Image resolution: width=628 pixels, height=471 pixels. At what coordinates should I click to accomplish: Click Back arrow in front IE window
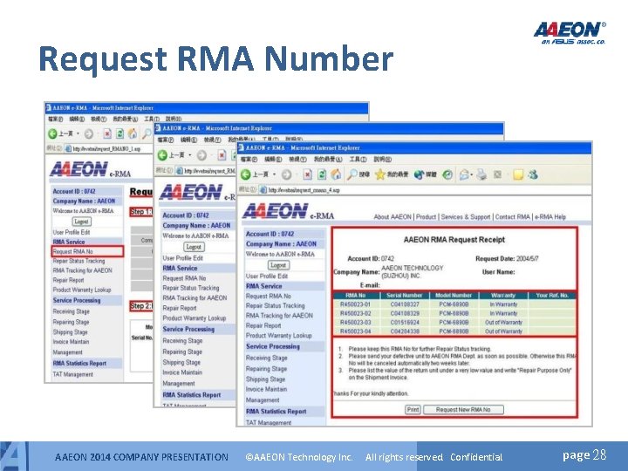pyautogui.click(x=245, y=174)
